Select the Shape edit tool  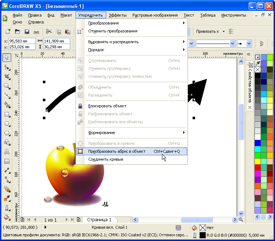coord(7,67)
